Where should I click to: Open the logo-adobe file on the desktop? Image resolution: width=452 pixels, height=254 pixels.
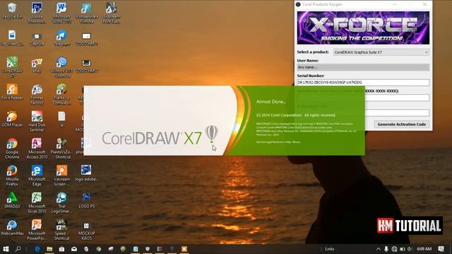(86, 173)
